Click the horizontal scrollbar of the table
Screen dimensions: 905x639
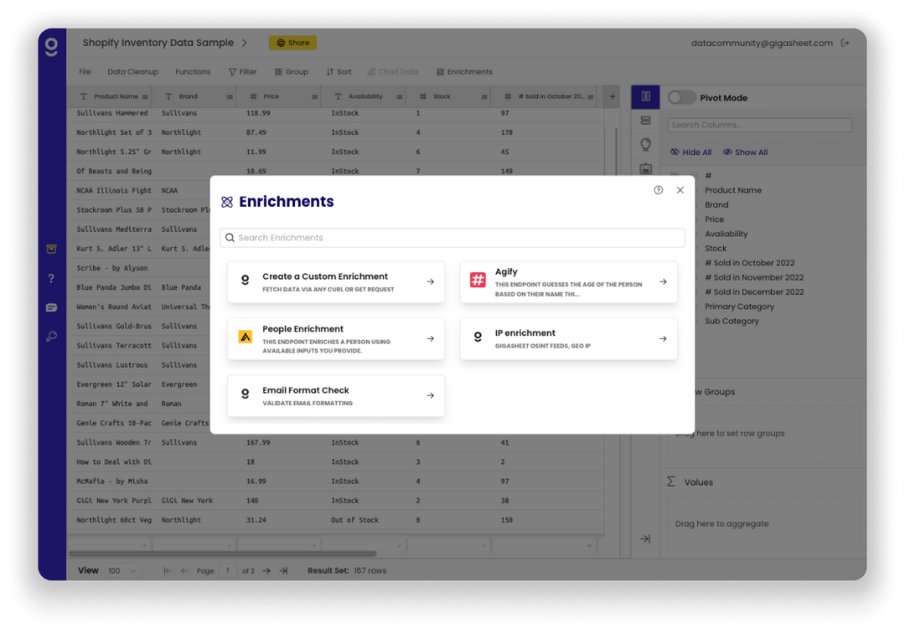click(x=222, y=554)
